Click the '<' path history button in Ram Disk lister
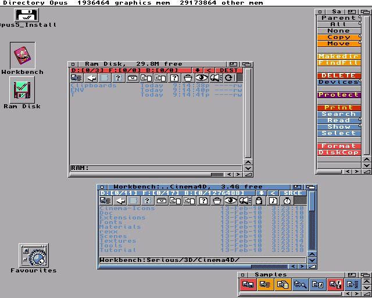This screenshot has height=298, width=372. [209, 70]
